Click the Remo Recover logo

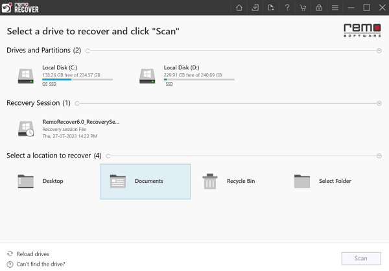(x=20, y=8)
